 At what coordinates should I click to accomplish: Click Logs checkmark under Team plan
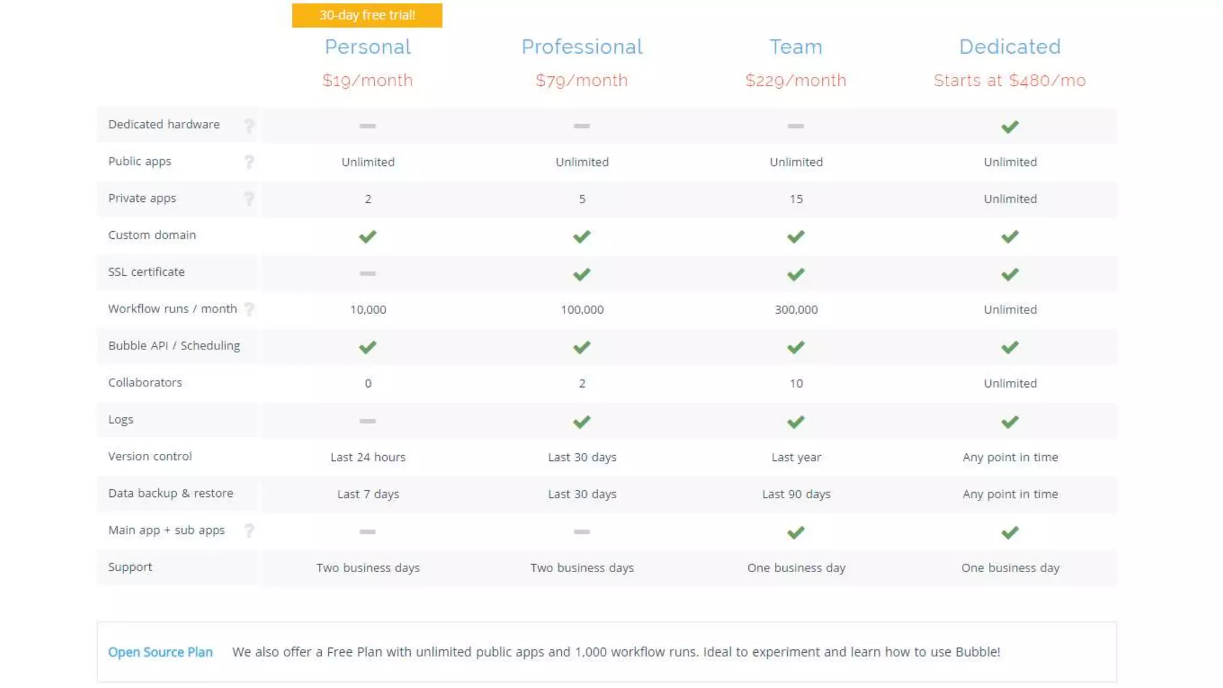[795, 422]
